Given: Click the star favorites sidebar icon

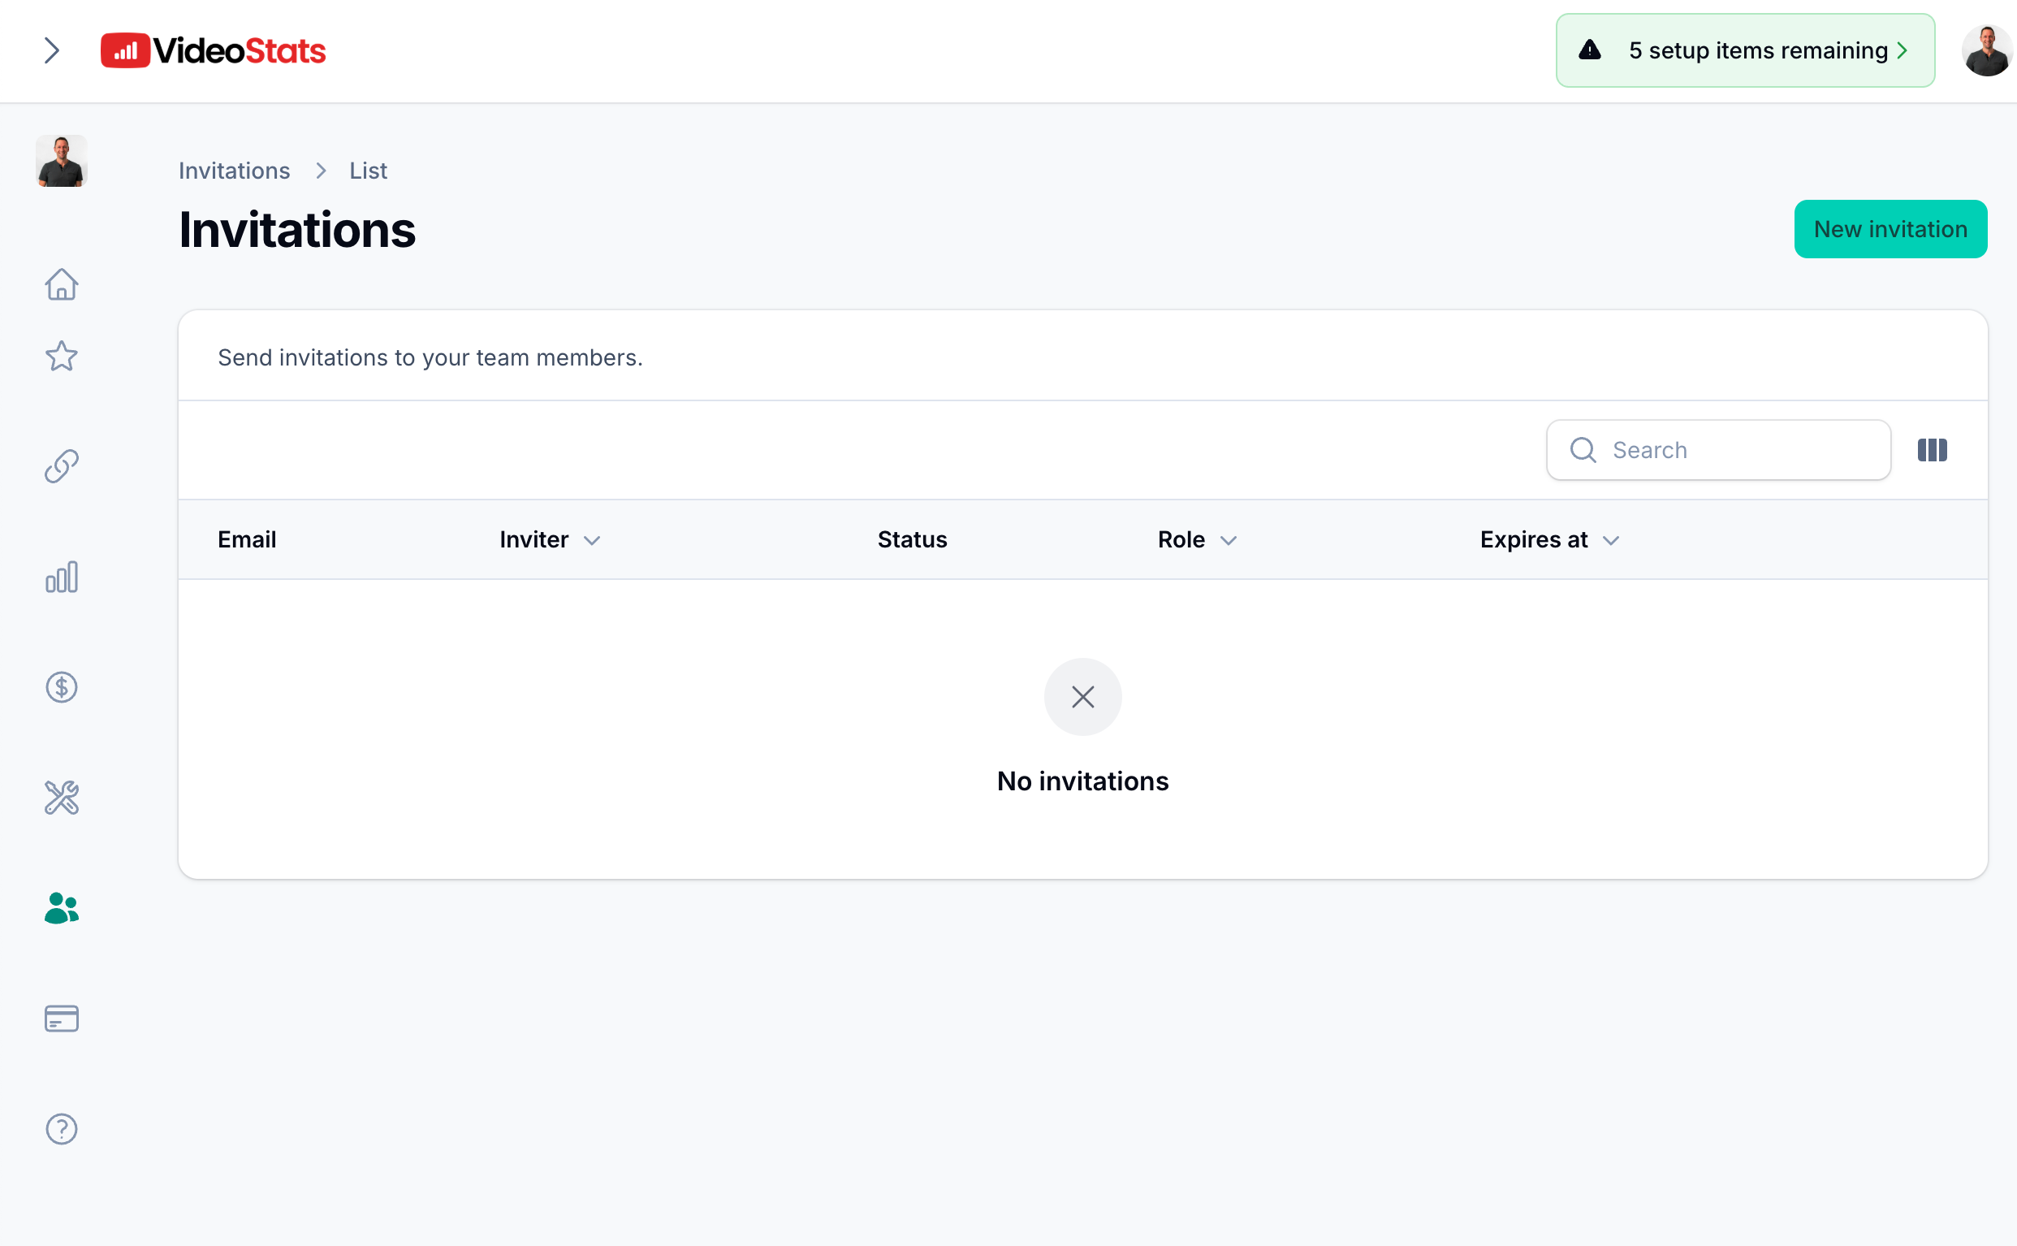Looking at the screenshot, I should click(61, 357).
